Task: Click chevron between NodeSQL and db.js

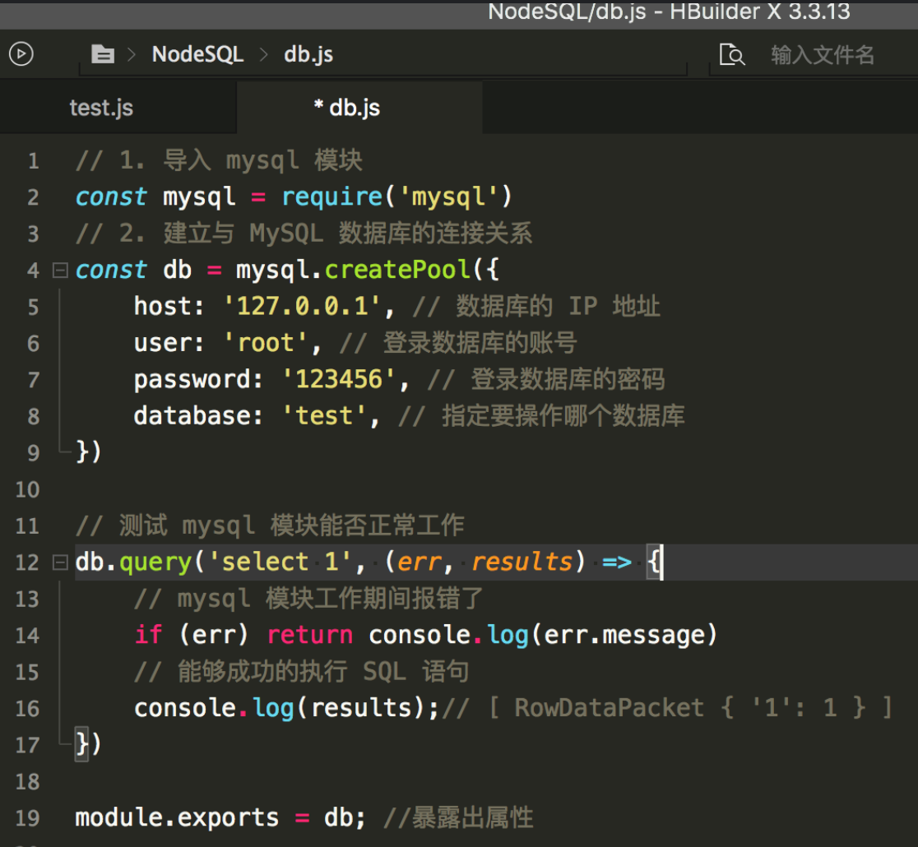Action: coord(264,54)
